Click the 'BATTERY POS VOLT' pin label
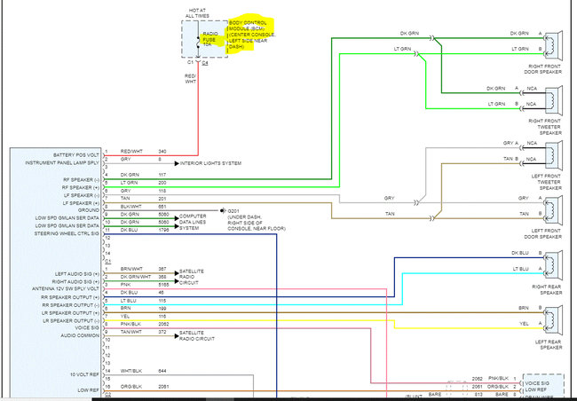Image resolution: width=577 pixels, height=401 pixels. click(76, 155)
